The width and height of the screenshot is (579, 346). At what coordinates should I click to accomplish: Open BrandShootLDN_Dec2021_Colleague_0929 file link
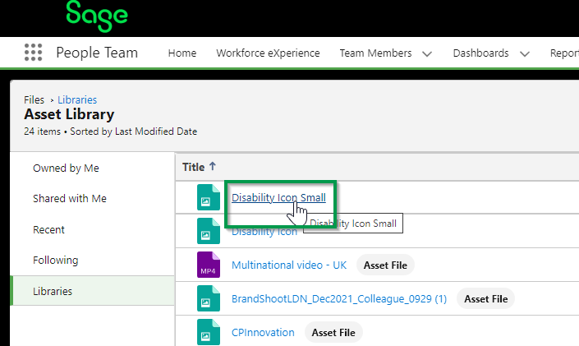(x=338, y=299)
